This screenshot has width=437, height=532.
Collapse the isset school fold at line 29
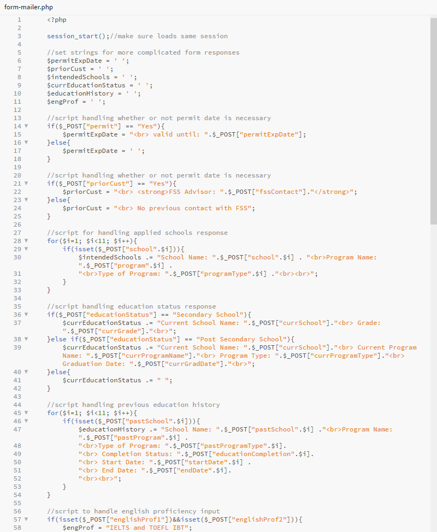pyautogui.click(x=26, y=249)
